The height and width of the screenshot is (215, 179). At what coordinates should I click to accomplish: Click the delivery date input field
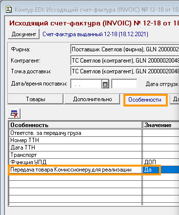86,84
